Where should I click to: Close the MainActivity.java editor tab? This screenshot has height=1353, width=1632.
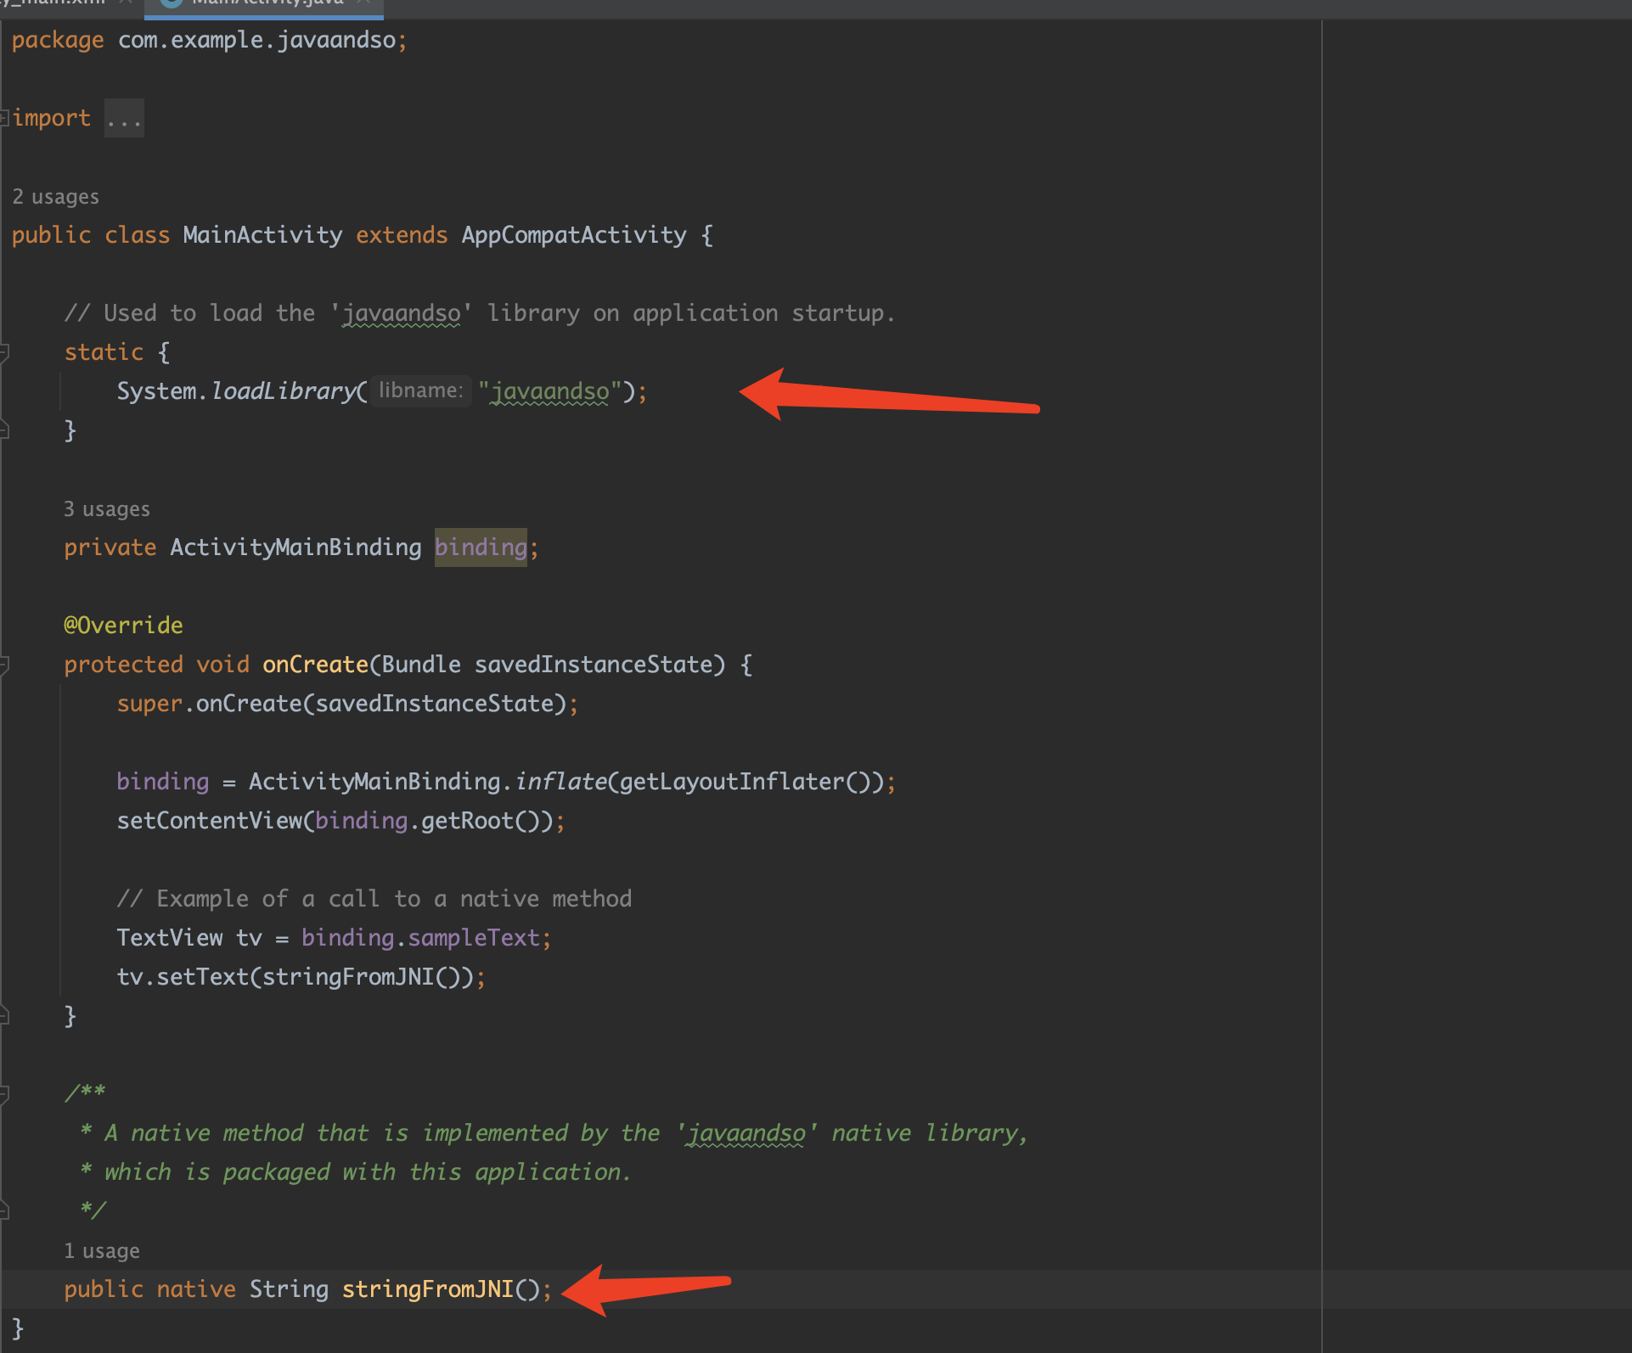point(363,3)
